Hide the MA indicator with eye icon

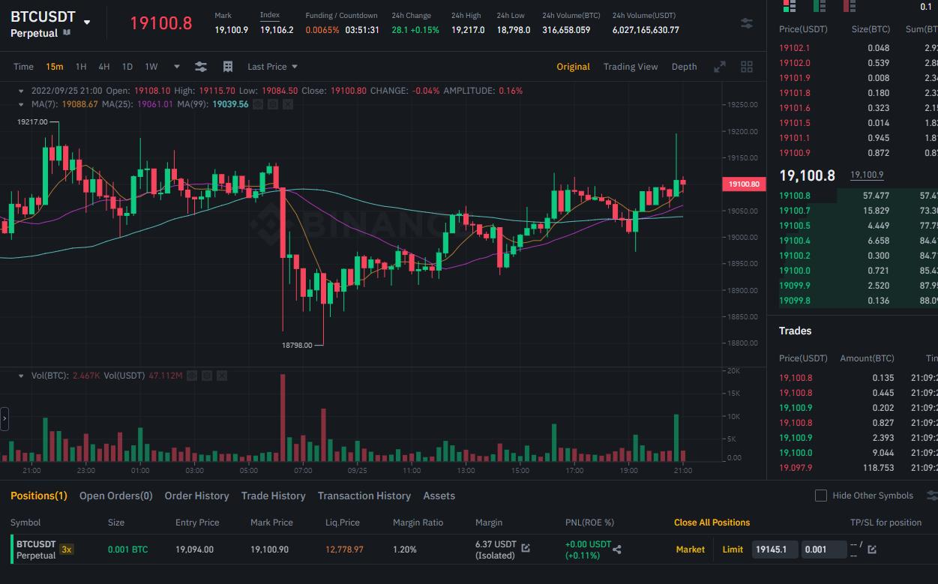tap(258, 104)
